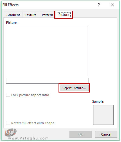The image size is (121, 142).
Task: Click the Rotate fill effect with shape label
Action: 33,123
